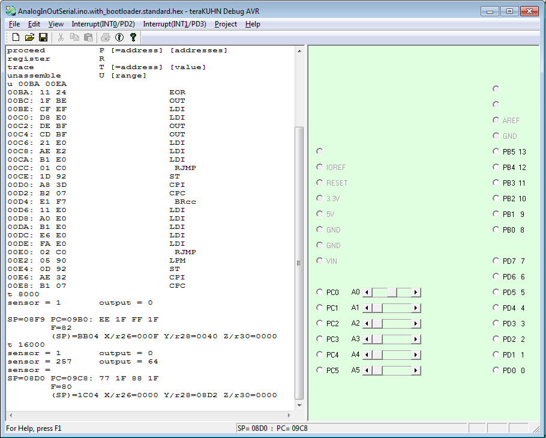This screenshot has width=546, height=438.
Task: Enable the PD2 2 pin radio button
Action: 496,339
